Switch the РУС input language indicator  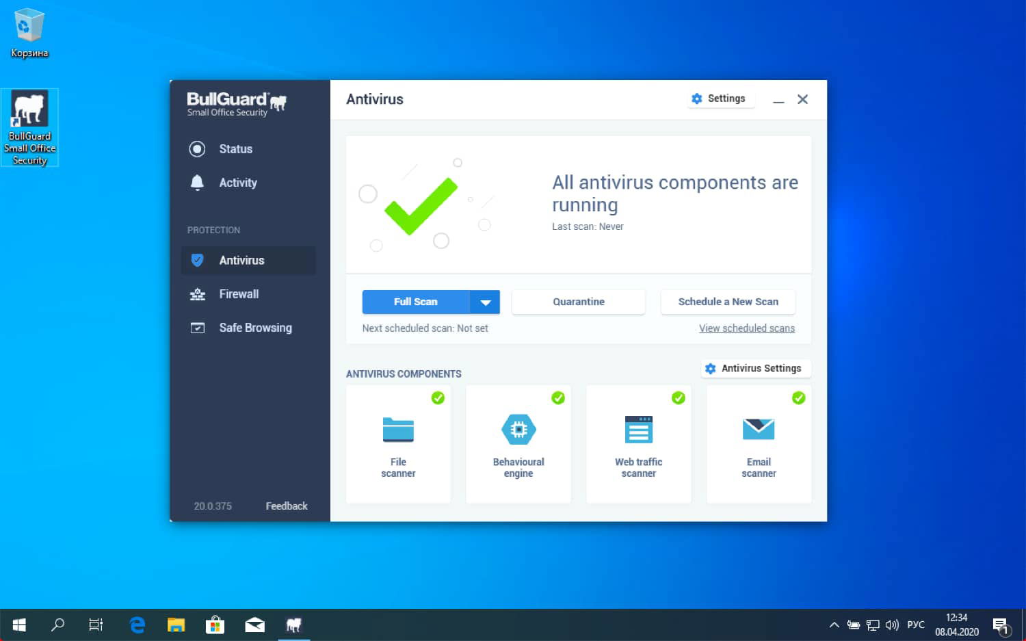point(916,625)
